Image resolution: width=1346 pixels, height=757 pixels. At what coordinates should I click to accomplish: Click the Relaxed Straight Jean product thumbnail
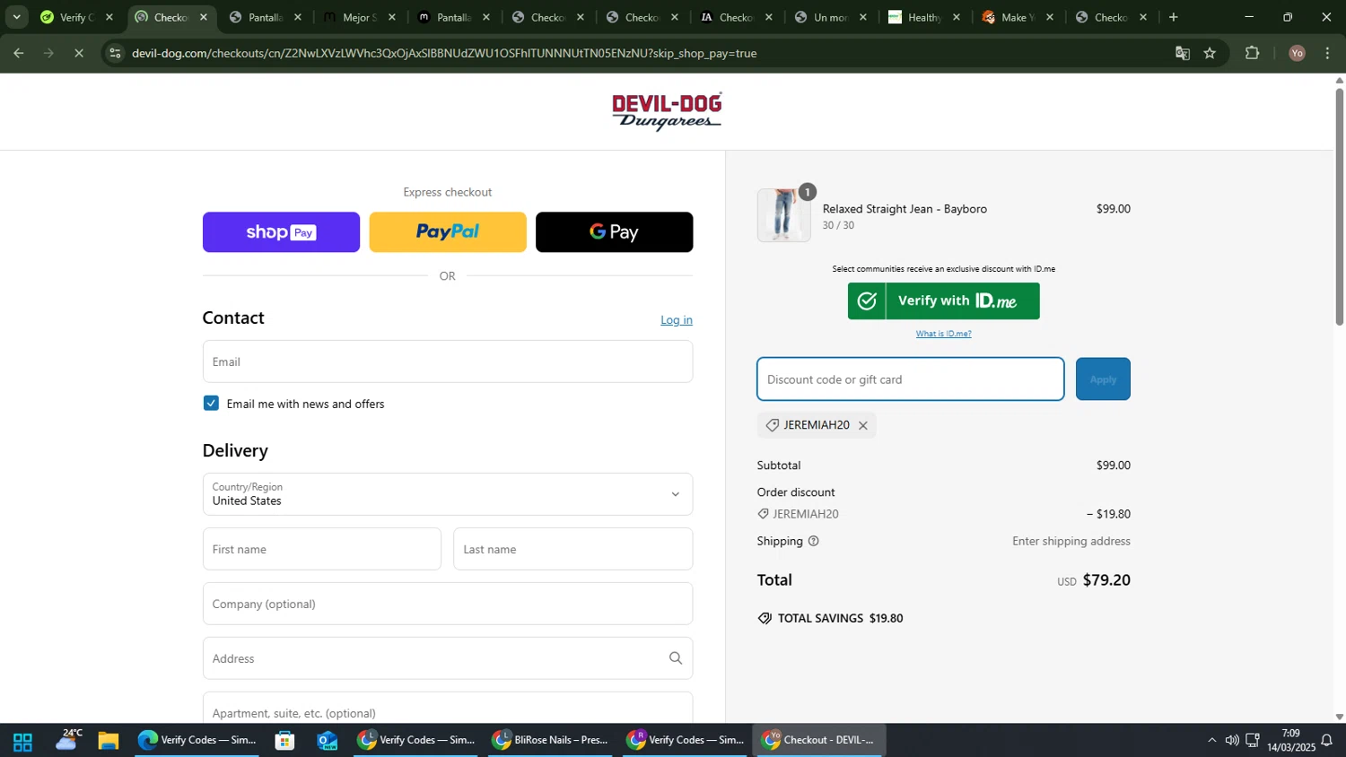[x=784, y=215]
